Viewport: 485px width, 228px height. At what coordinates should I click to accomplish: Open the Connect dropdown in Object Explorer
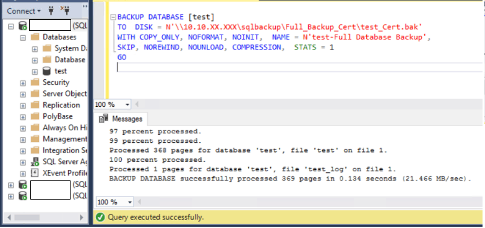pyautogui.click(x=24, y=11)
